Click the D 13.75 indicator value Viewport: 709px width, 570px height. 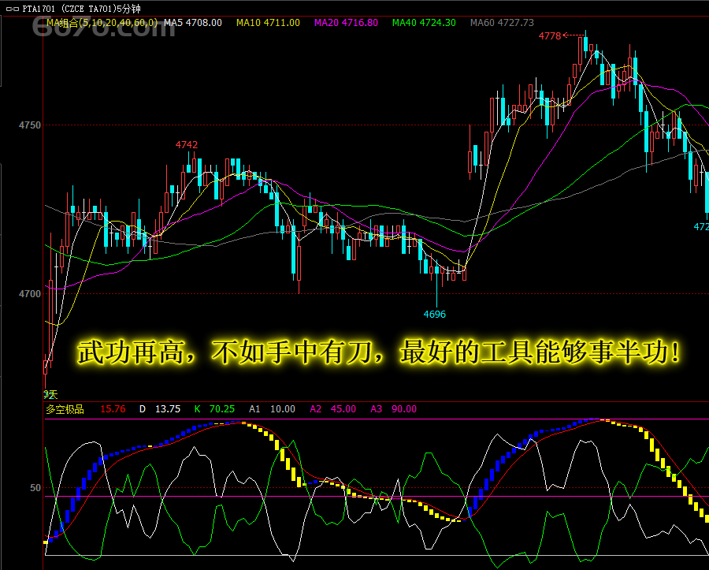click(160, 409)
